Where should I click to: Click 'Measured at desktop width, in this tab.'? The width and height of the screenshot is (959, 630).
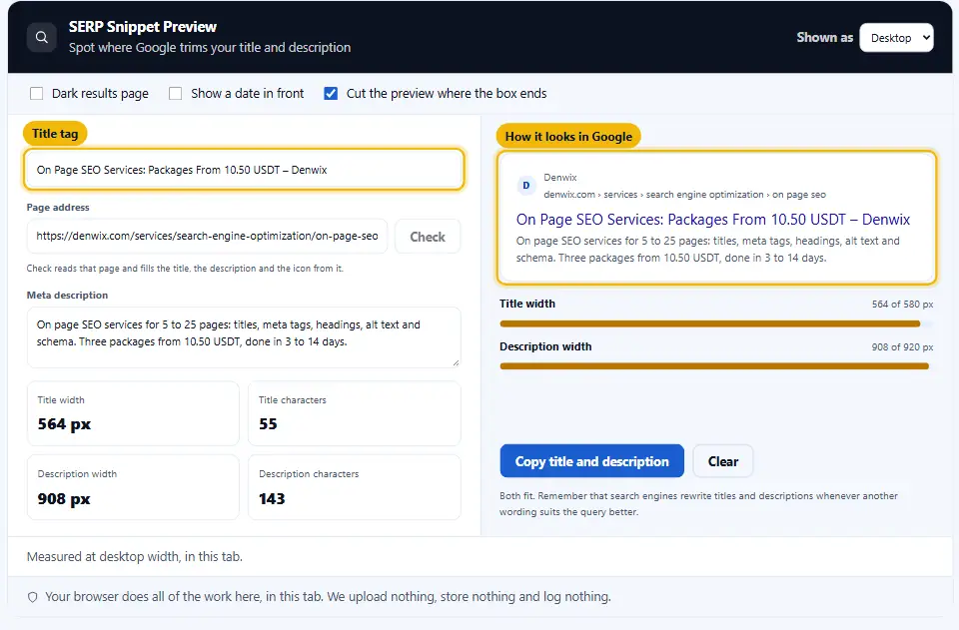pos(135,557)
